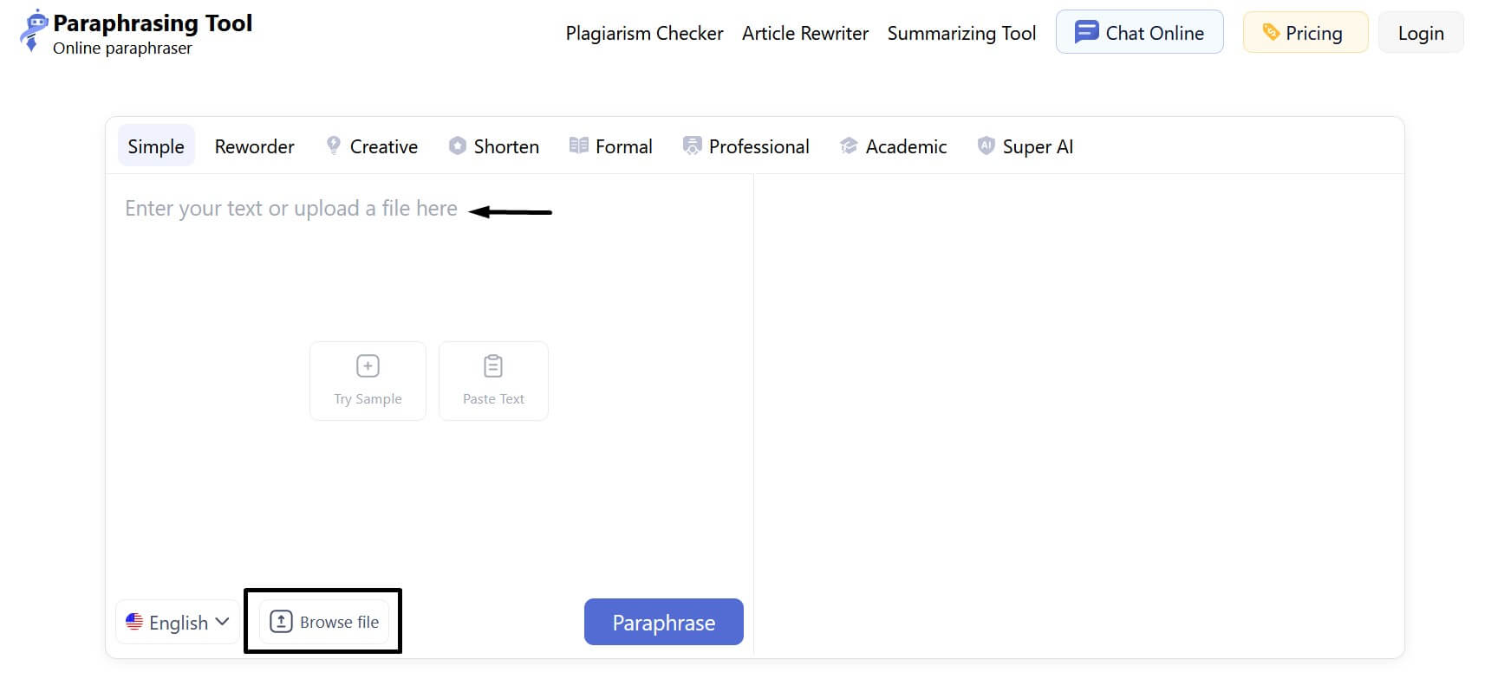Screen dimensions: 1504x685
Task: Click the Try Sample plus icon
Action: (368, 366)
